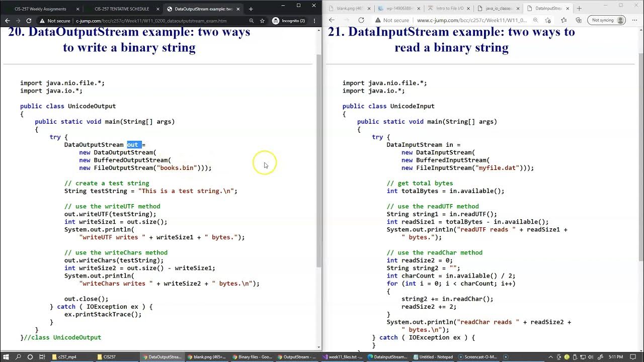
Task: Close the CIS-257 Weekly Assignments tab
Action: [77, 9]
